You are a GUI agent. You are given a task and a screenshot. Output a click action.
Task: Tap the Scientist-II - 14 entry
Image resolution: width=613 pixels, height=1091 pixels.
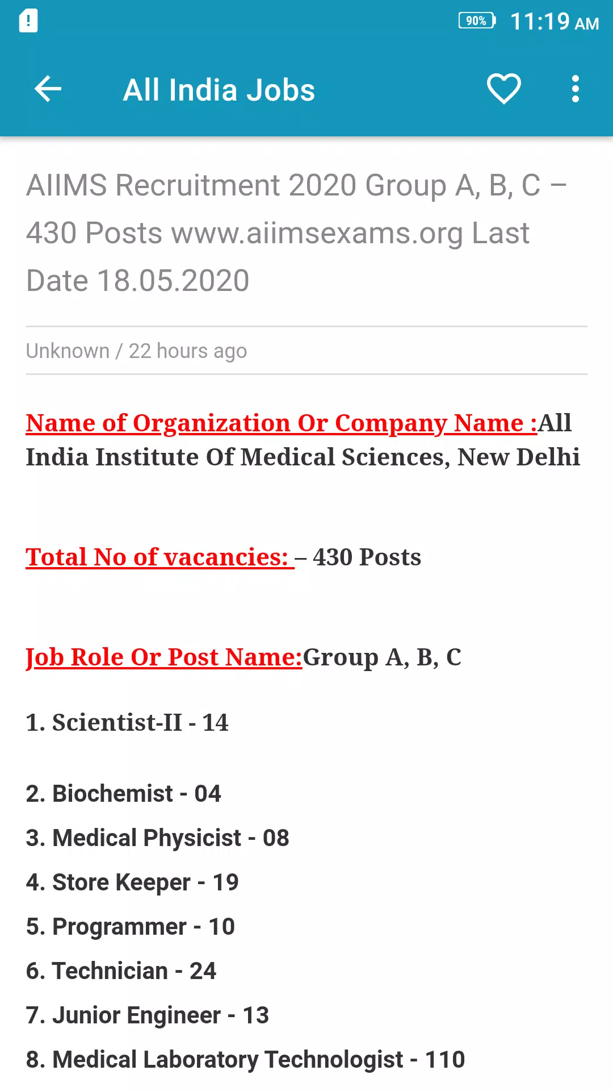pyautogui.click(x=127, y=723)
